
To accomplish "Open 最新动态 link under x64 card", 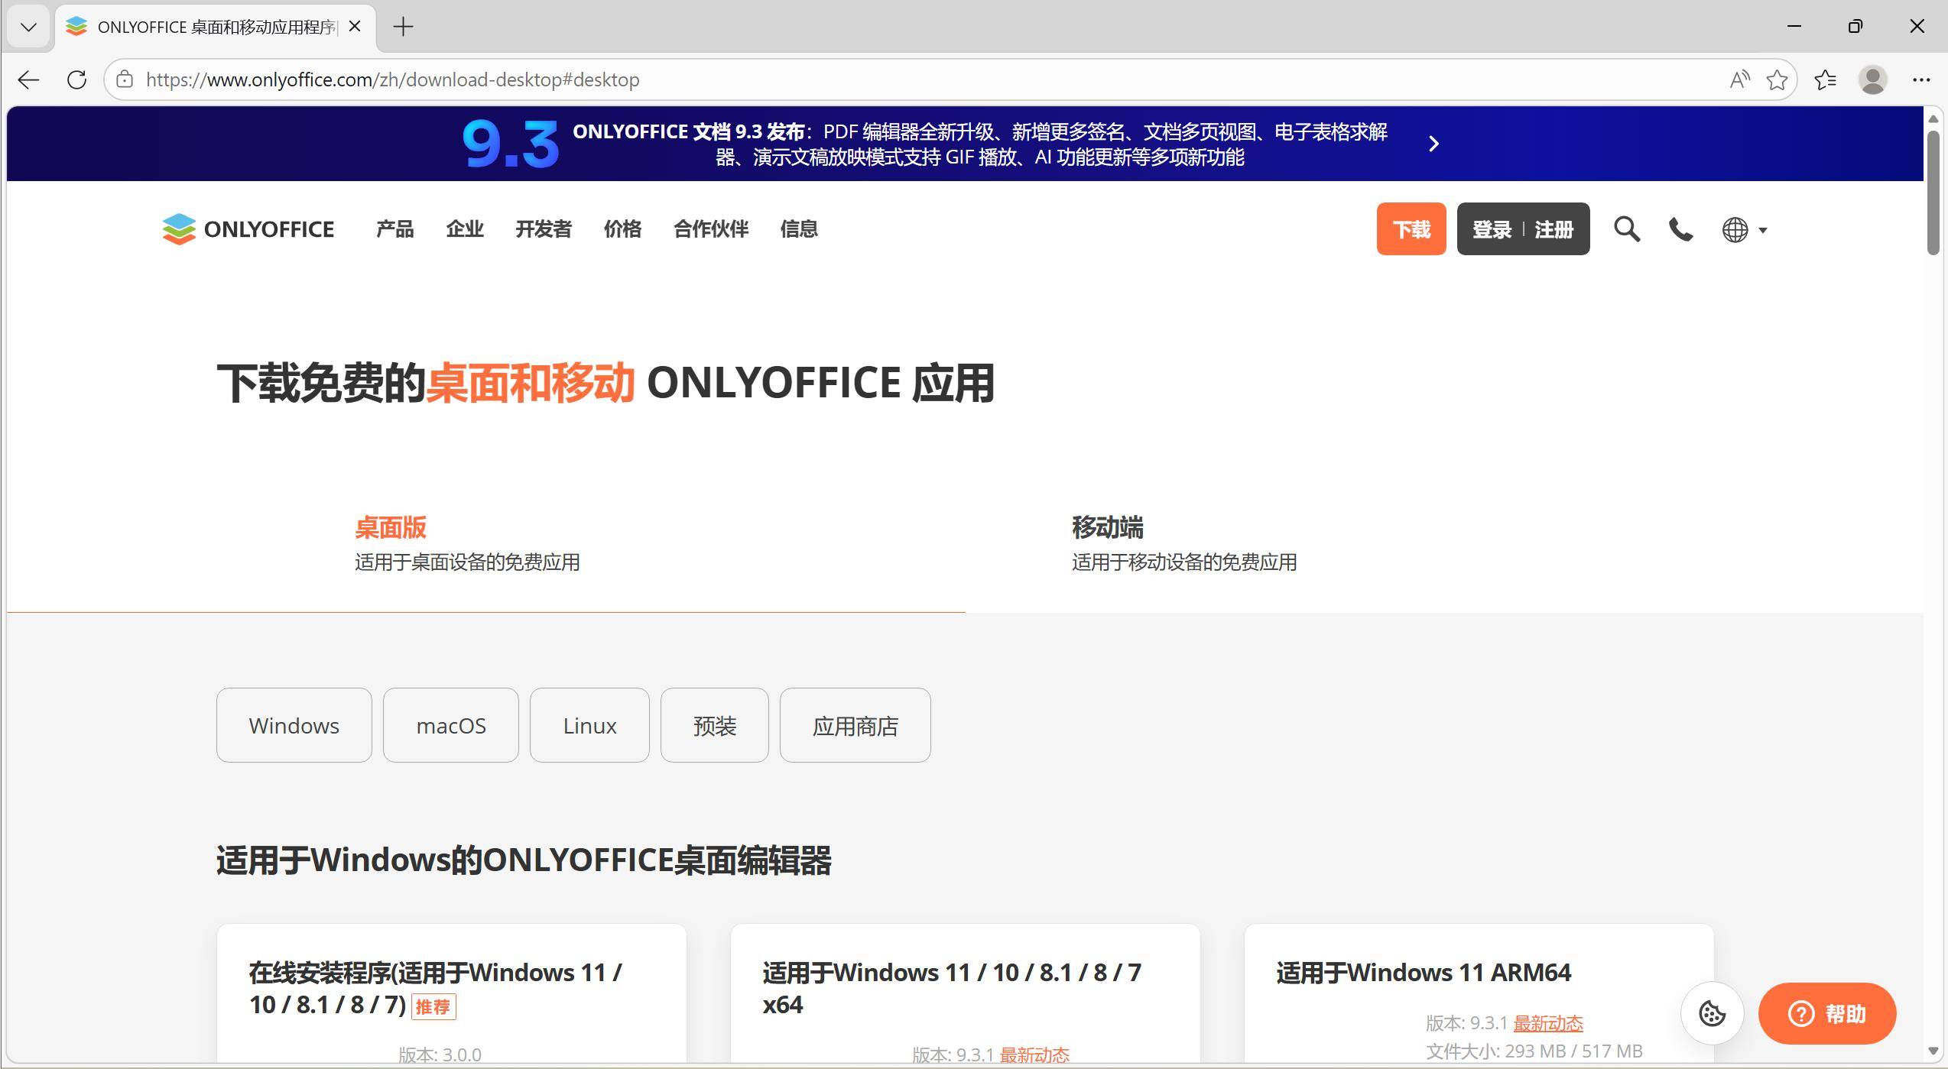I will pyautogui.click(x=1034, y=1055).
